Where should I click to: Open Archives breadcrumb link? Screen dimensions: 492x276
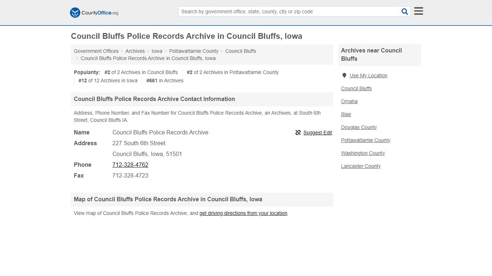tap(135, 51)
